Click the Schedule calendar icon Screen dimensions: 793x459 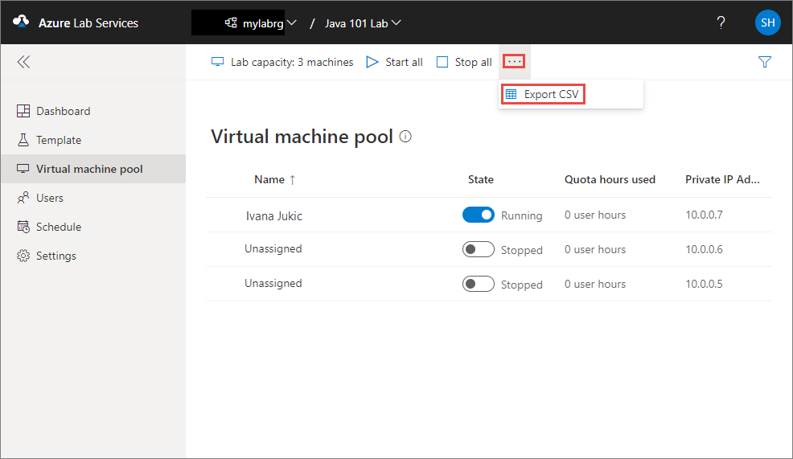point(23,227)
